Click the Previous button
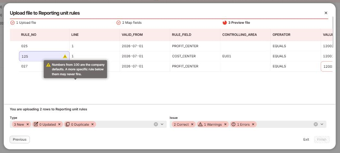 pyautogui.click(x=20, y=139)
